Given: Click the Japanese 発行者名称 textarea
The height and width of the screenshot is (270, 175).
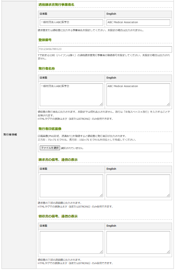Looking at the screenshot, I should tap(71, 95).
